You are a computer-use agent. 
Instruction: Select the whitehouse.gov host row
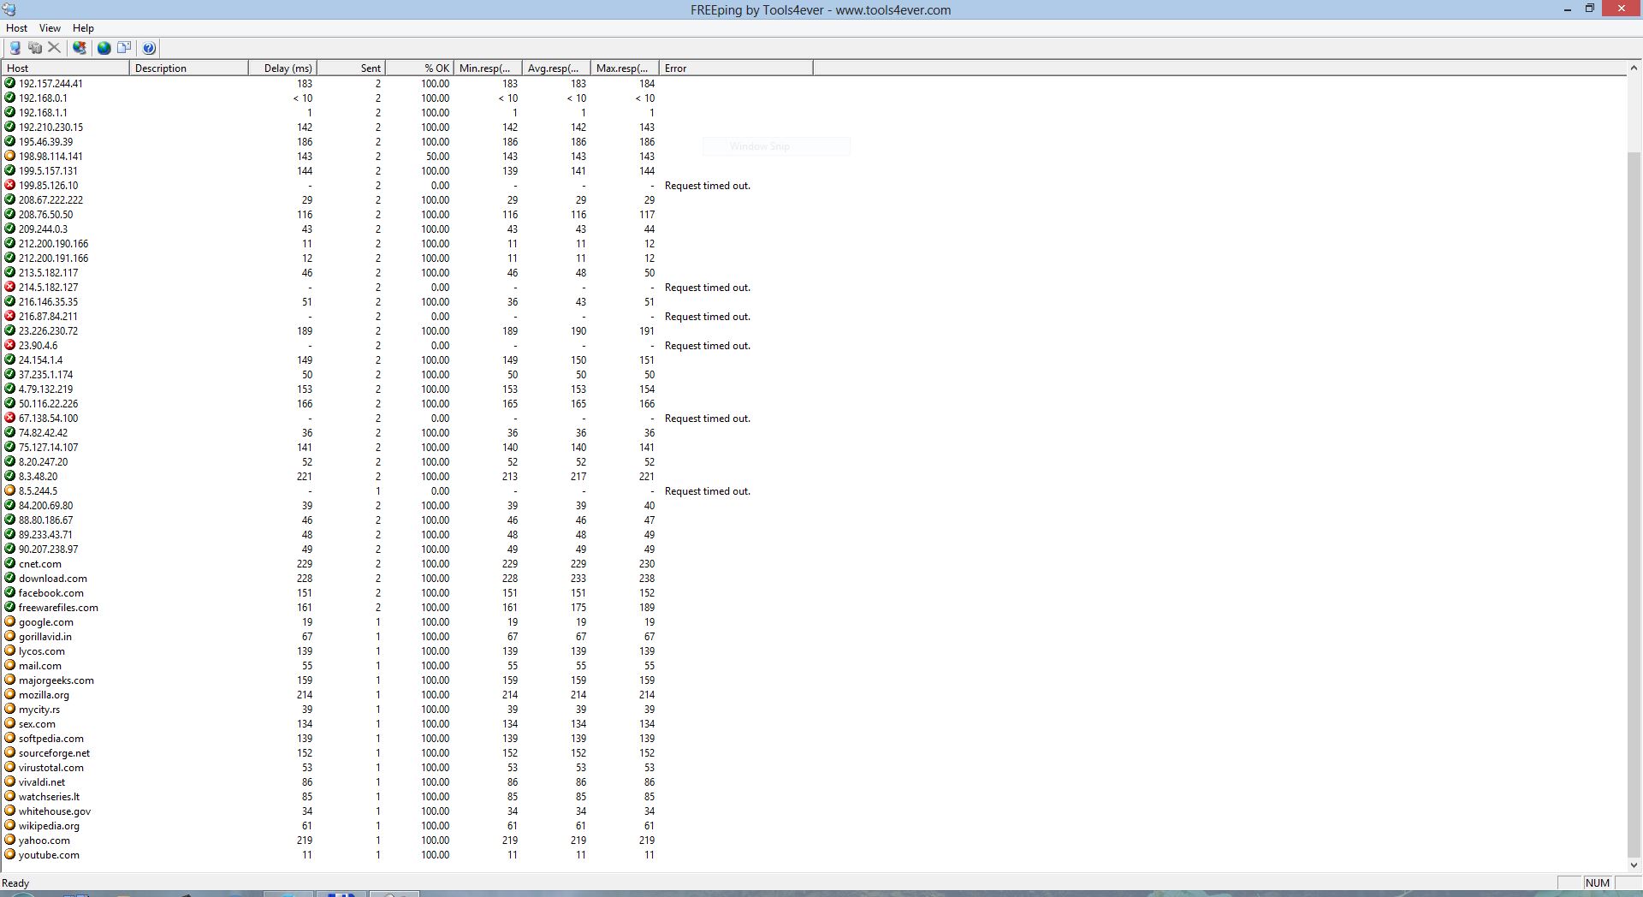click(x=406, y=811)
